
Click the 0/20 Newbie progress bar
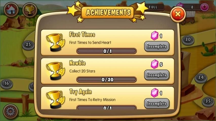pyautogui.click(x=107, y=79)
